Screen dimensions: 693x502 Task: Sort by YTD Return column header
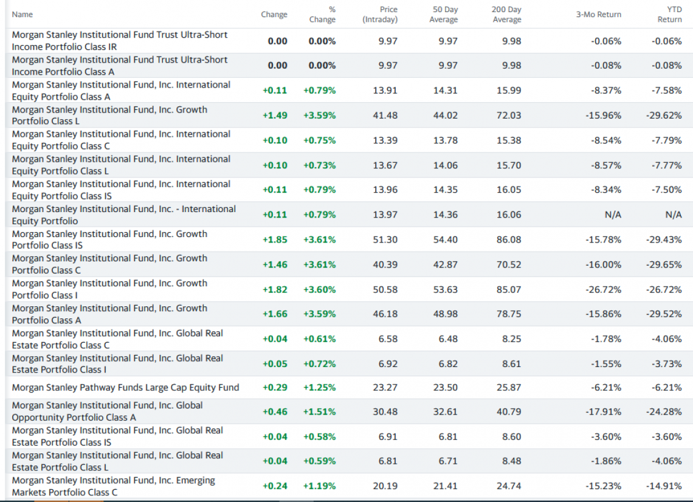coord(669,15)
